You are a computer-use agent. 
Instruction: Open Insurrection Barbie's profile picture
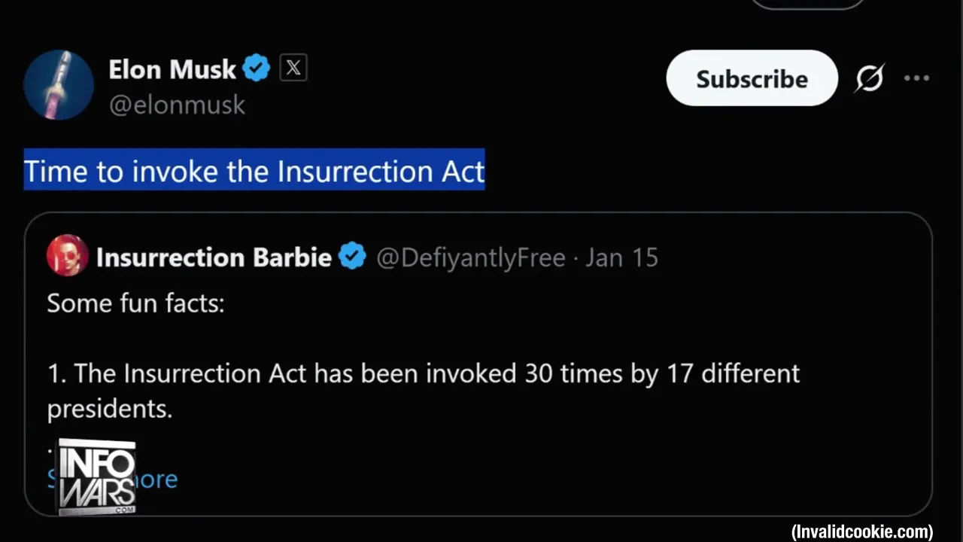pyautogui.click(x=67, y=256)
